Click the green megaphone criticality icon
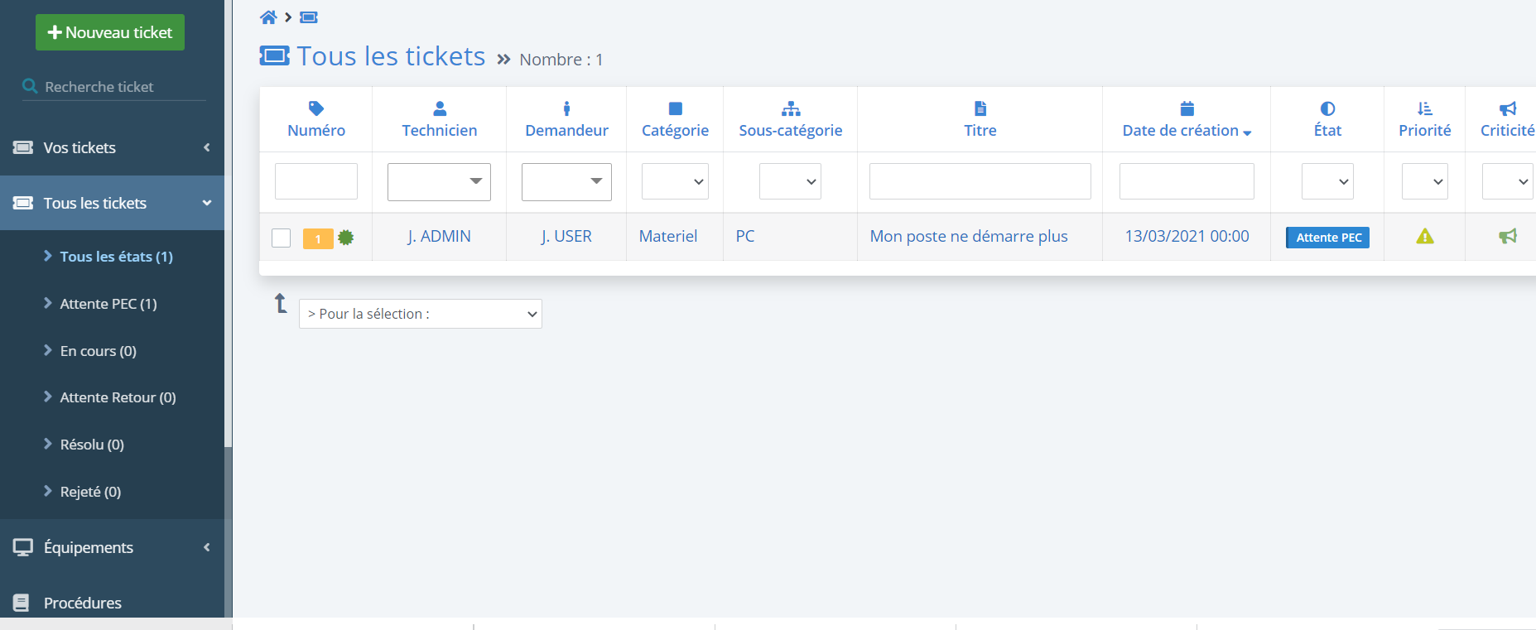The height and width of the screenshot is (630, 1536). point(1507,237)
